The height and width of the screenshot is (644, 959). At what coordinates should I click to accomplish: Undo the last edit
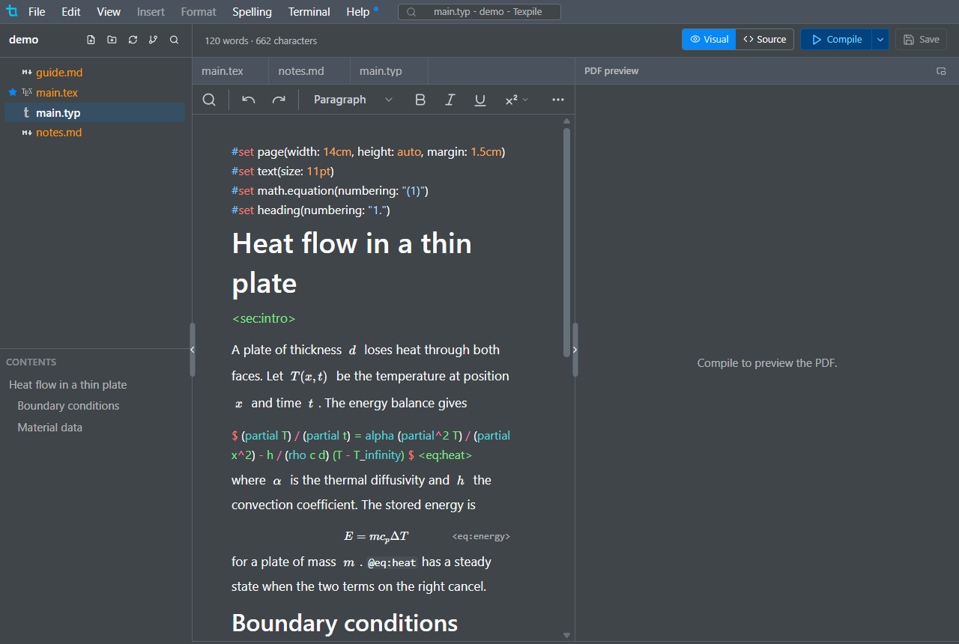click(x=249, y=100)
